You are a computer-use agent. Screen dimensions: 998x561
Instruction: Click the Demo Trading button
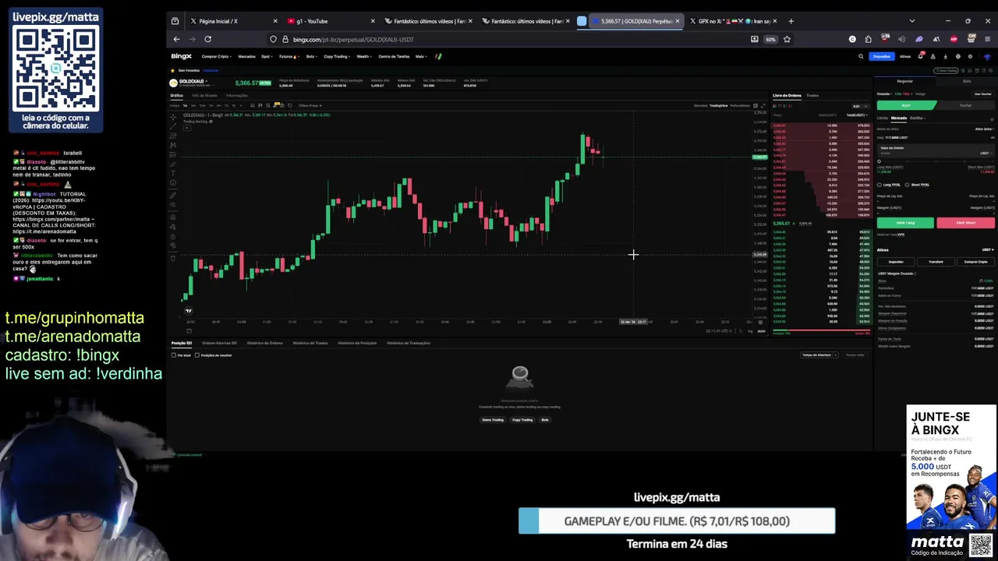(493, 419)
